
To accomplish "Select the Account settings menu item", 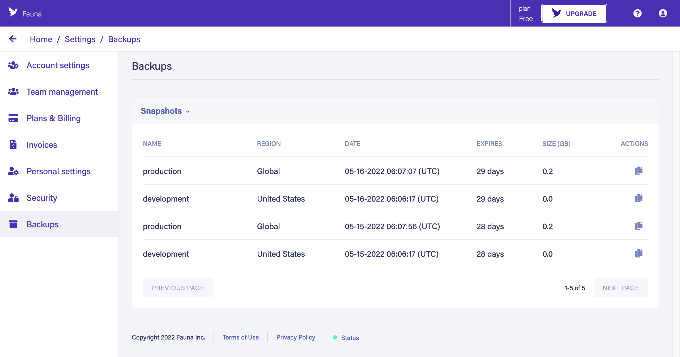I will [58, 65].
